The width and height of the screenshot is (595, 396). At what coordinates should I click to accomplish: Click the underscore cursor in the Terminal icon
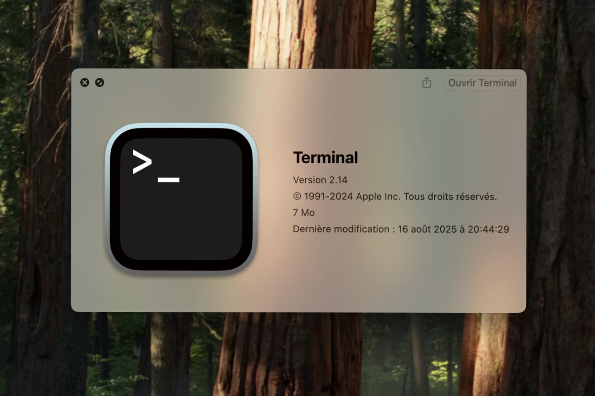[168, 180]
